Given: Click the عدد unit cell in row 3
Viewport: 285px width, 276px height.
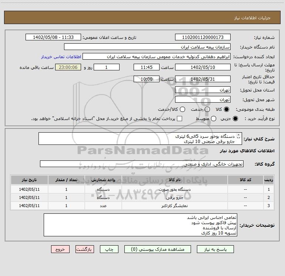Looking at the screenshot, I should [x=103, y=206].
